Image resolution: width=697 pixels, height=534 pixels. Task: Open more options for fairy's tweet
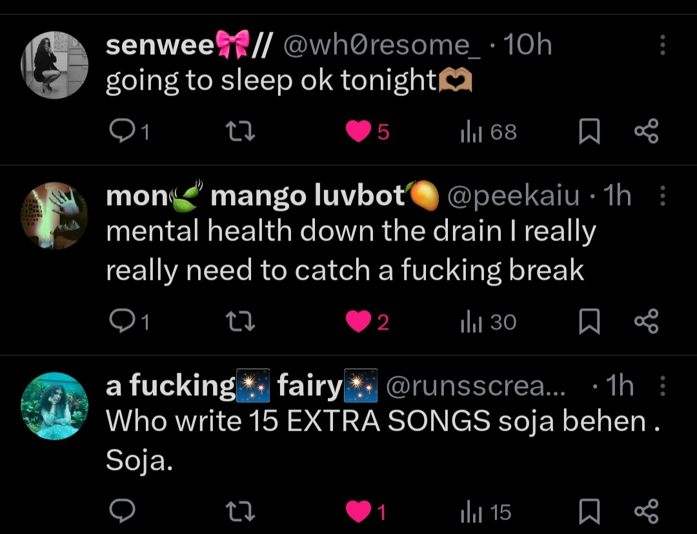(x=662, y=386)
